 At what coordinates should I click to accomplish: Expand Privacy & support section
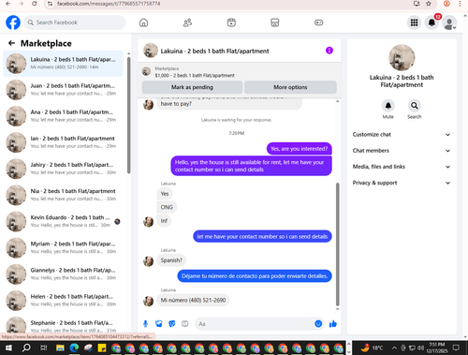click(x=402, y=183)
